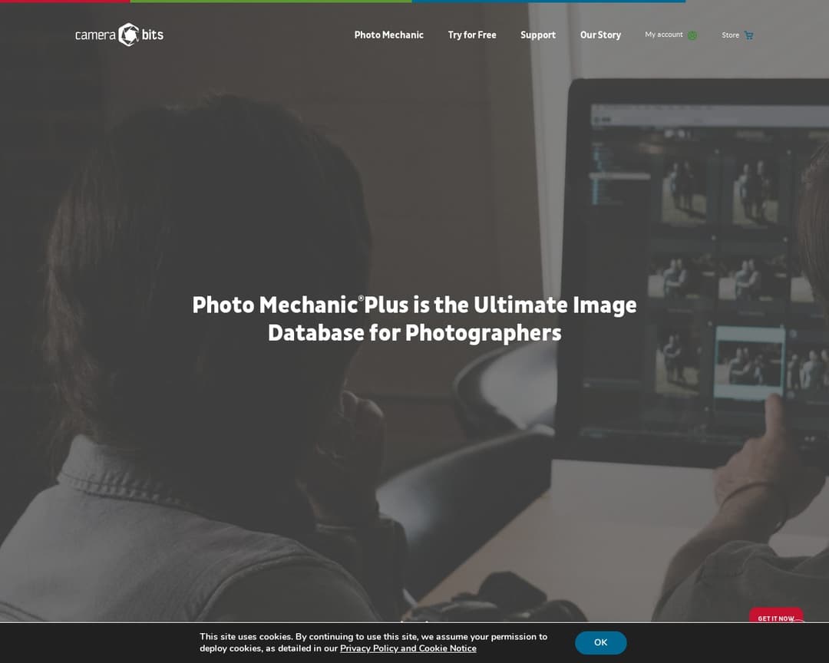This screenshot has width=829, height=663.
Task: Open the Support section
Action: point(538,35)
